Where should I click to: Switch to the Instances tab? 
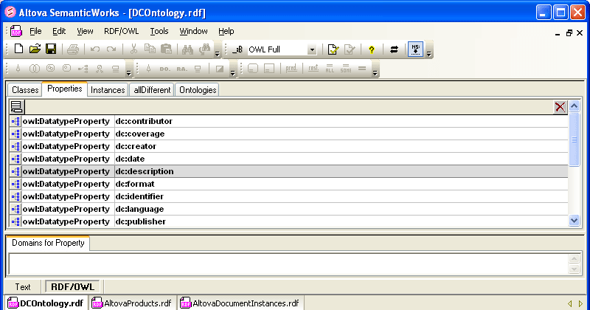point(108,90)
